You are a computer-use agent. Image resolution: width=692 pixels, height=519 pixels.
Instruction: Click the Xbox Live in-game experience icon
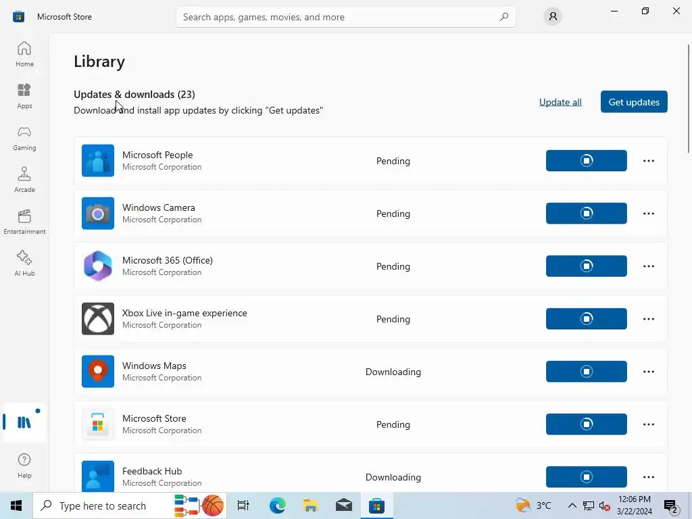98,319
